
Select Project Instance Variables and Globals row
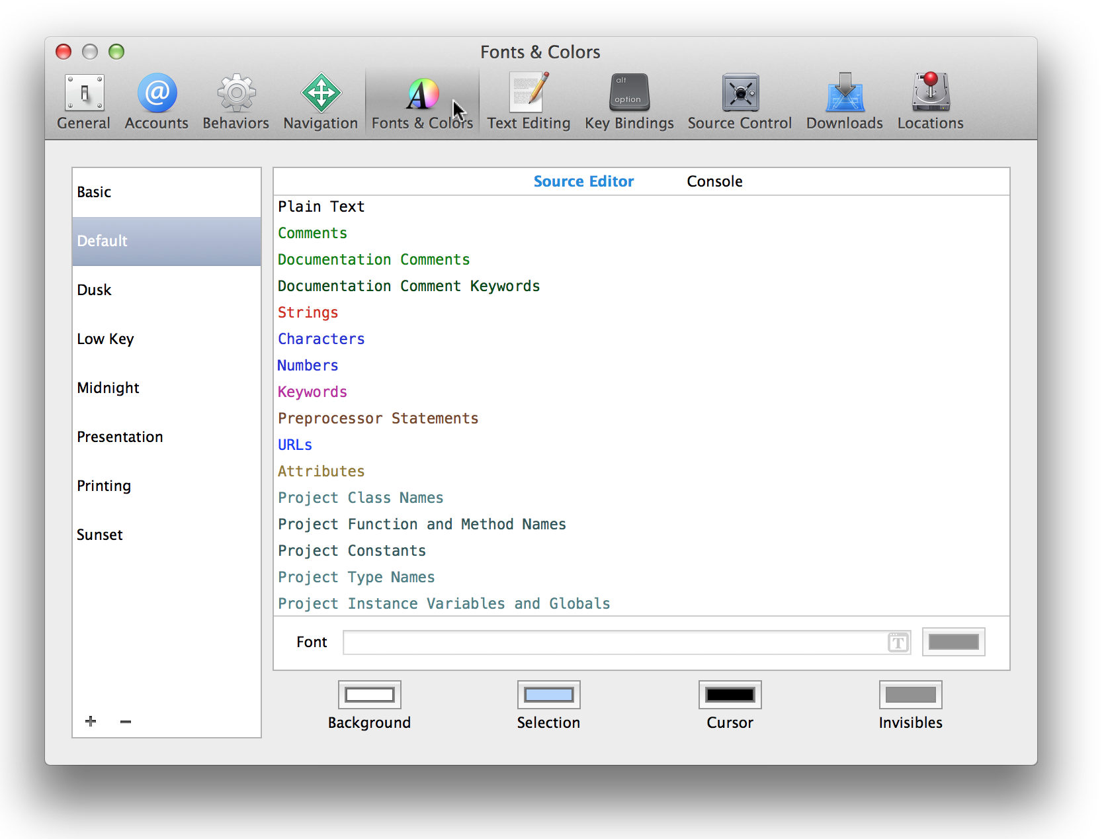(x=642, y=603)
